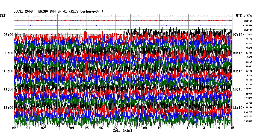Image resolution: width=254 pixels, height=135 pixels.
Task: Select the Oct31,2009 date text
Action: (x=23, y=11)
